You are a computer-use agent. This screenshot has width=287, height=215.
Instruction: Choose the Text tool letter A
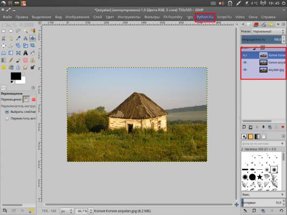(x=25, y=53)
